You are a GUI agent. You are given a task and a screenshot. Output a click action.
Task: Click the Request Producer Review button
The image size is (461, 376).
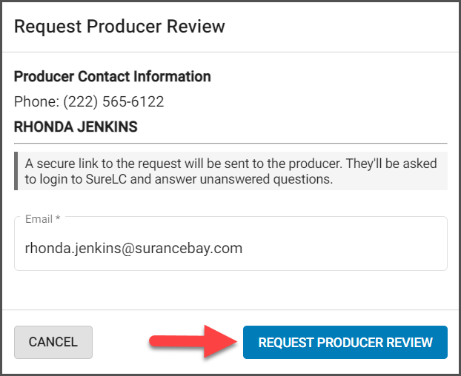(345, 342)
